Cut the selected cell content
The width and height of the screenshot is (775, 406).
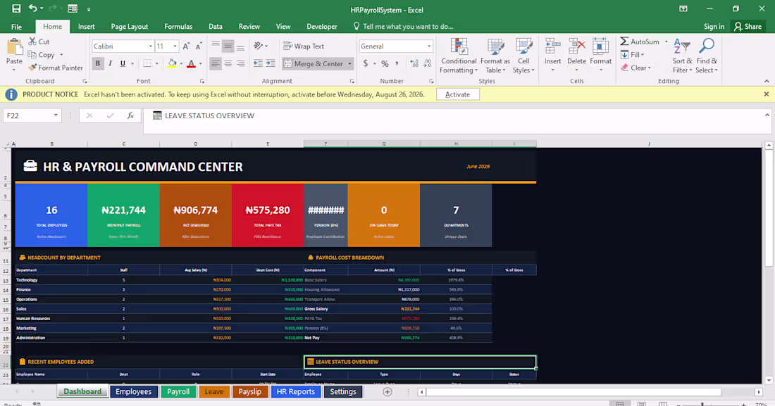click(39, 42)
